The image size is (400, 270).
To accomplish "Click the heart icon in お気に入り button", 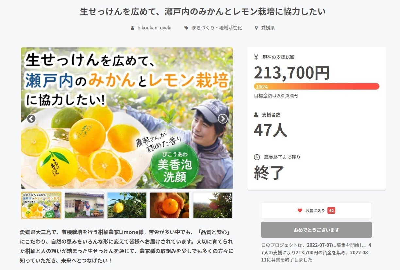I will pos(300,211).
